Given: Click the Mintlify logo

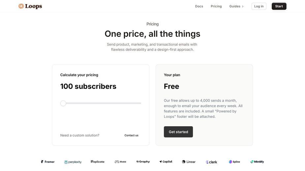Looking at the screenshot, I should point(257,162).
